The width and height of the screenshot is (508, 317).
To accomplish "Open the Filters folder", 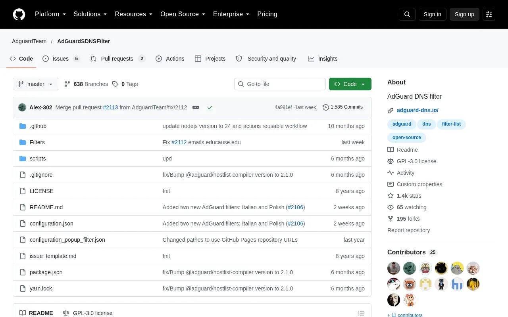I will click(37, 142).
